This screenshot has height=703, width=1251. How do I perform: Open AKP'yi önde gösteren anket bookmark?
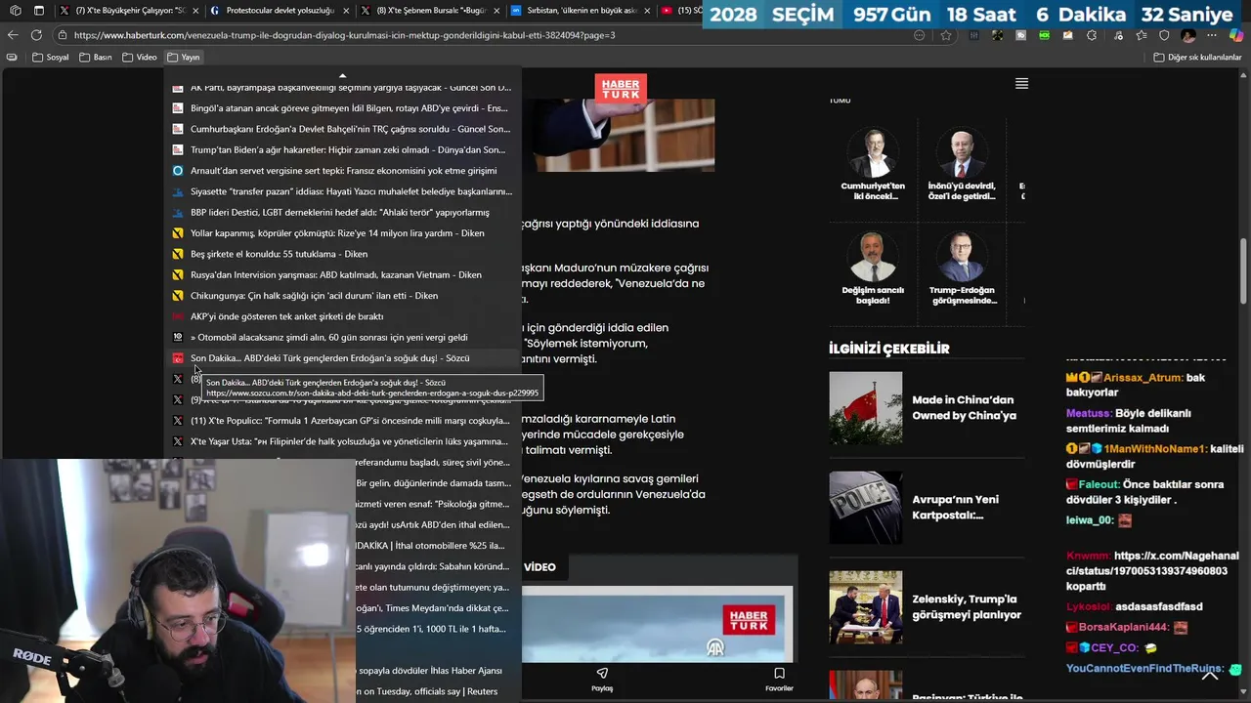click(342, 316)
